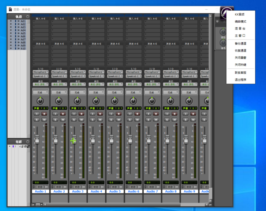Select 恢复通道 from the popup menu

241,51
